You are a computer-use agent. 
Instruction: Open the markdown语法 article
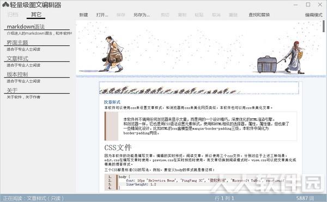(x=26, y=27)
